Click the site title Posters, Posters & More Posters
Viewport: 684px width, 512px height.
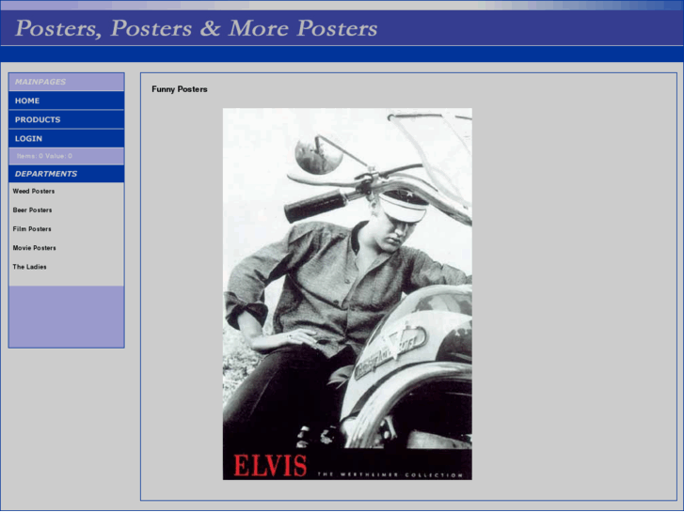point(197,28)
